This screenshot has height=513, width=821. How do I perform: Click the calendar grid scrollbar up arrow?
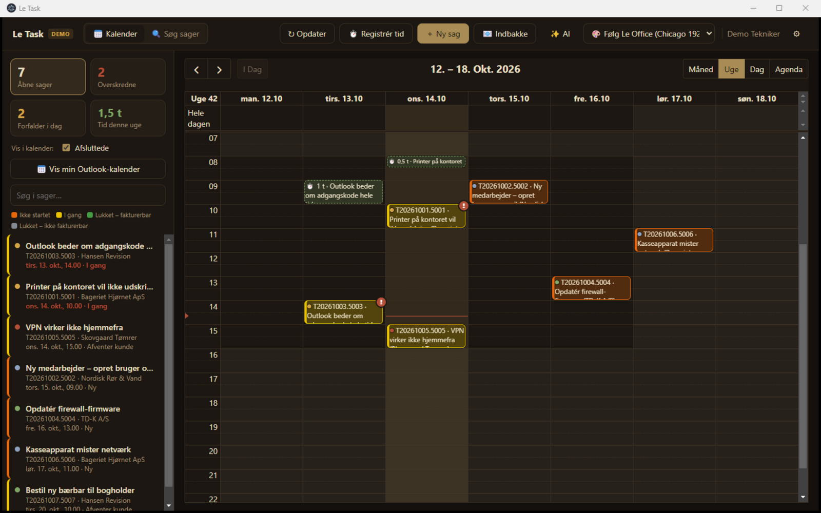pos(803,137)
